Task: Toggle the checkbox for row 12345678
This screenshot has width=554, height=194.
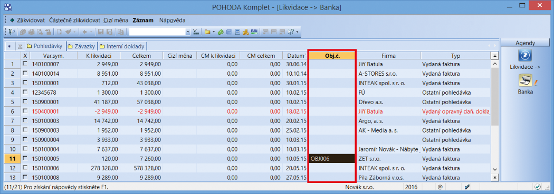Action: [25, 93]
